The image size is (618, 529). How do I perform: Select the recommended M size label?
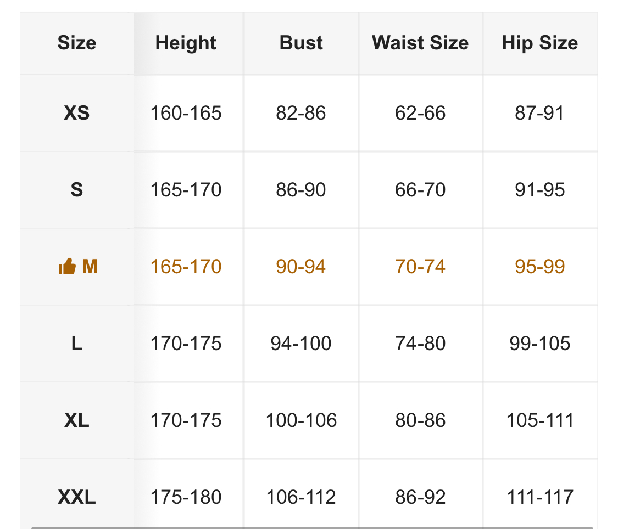click(90, 267)
